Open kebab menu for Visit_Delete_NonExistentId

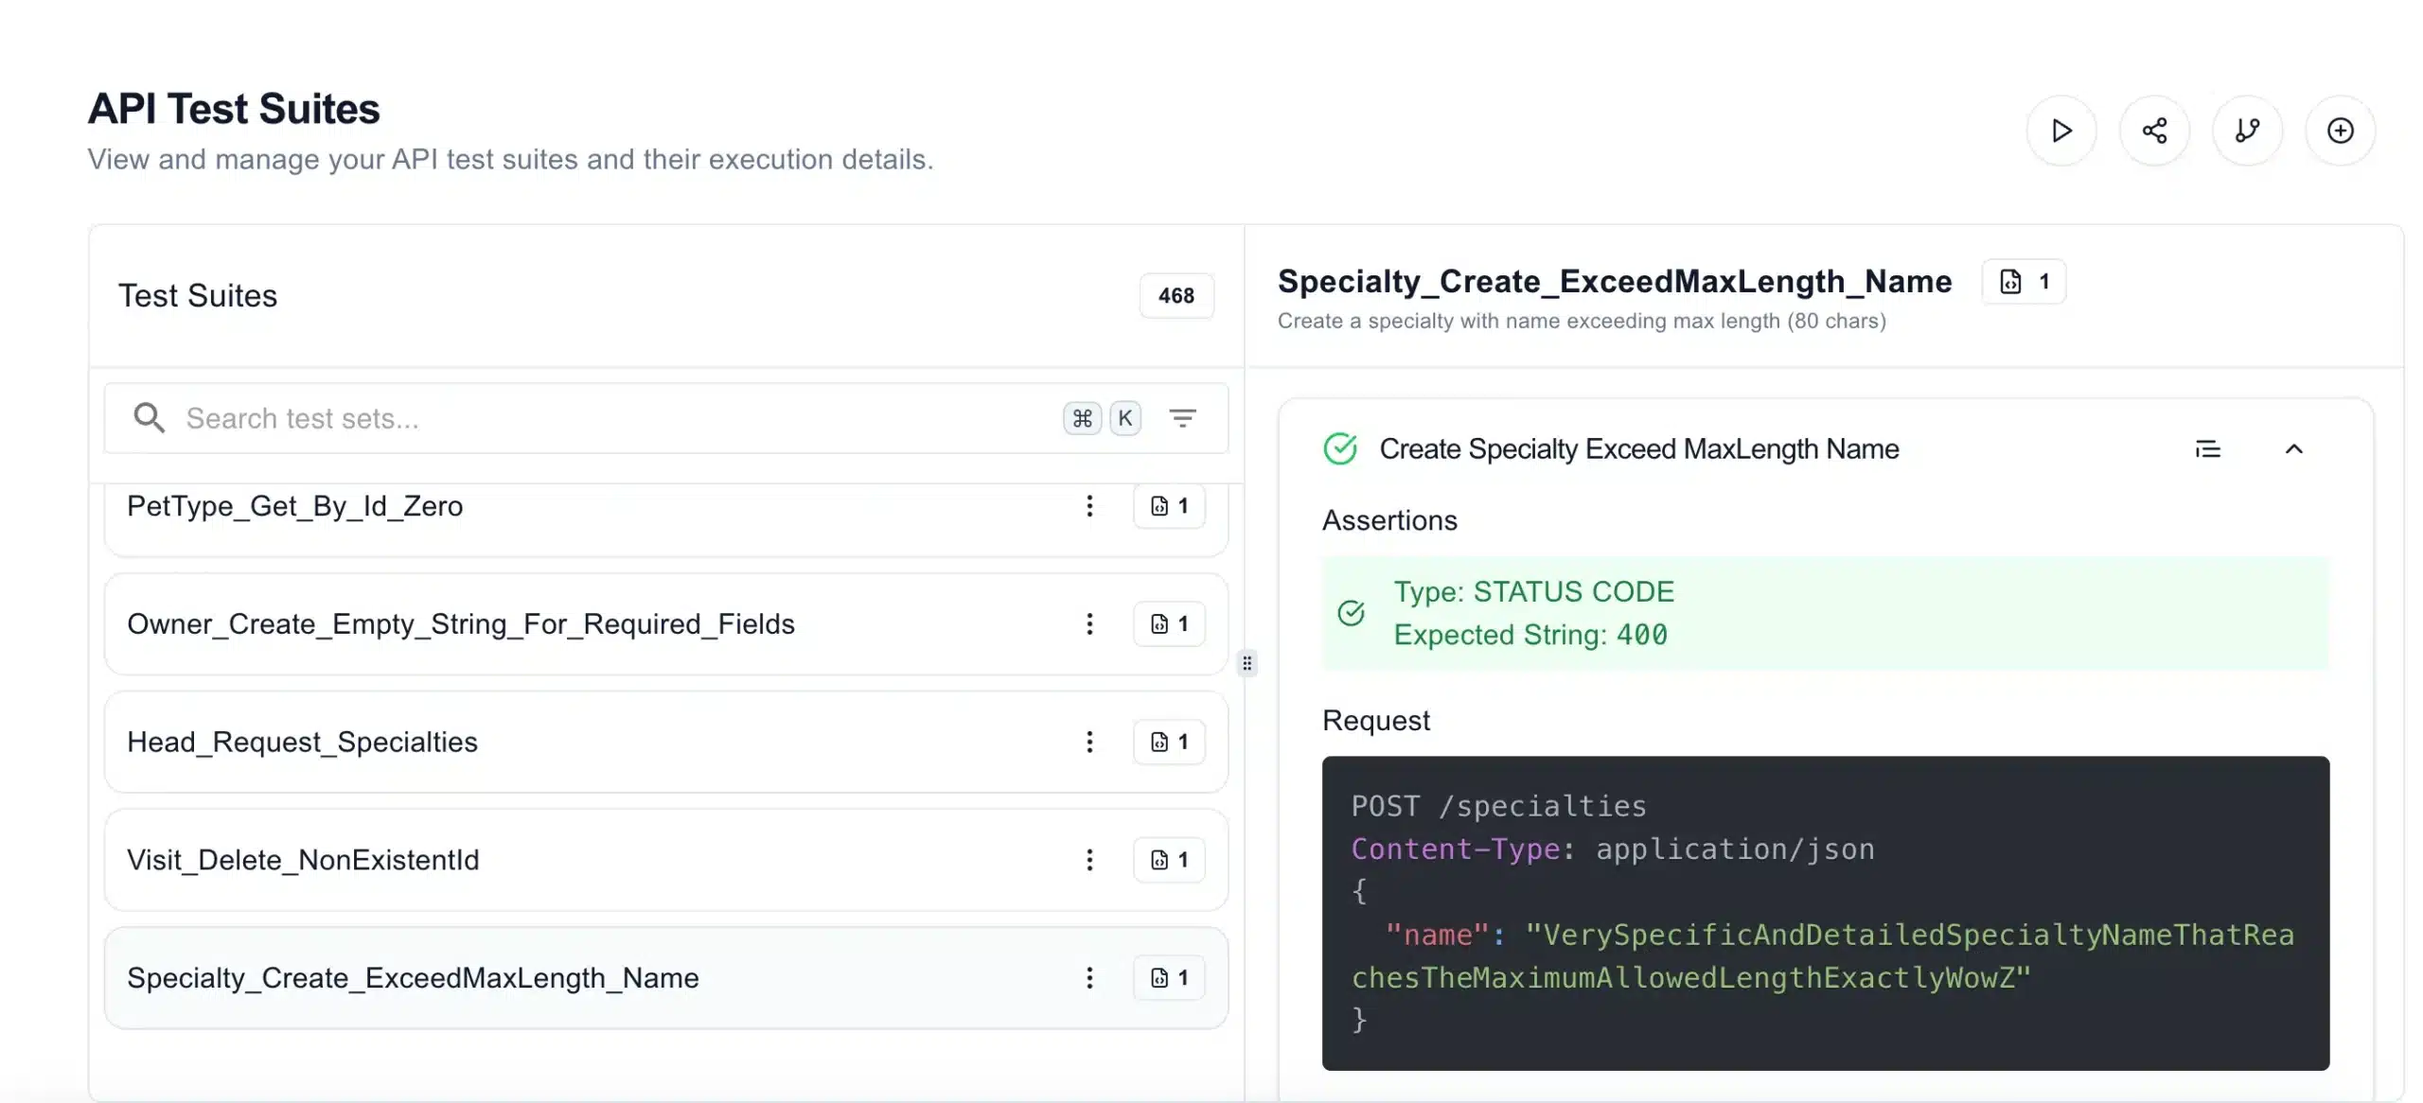point(1089,859)
